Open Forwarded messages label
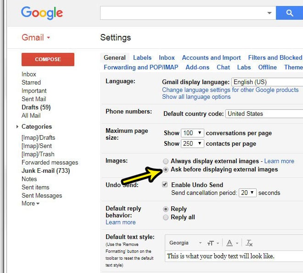The height and width of the screenshot is (273, 303). tap(50, 163)
